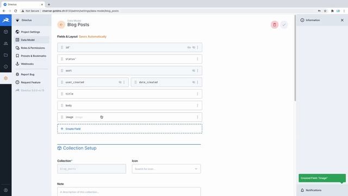Open the Documentation info module icon

pyautogui.click(x=6, y=66)
